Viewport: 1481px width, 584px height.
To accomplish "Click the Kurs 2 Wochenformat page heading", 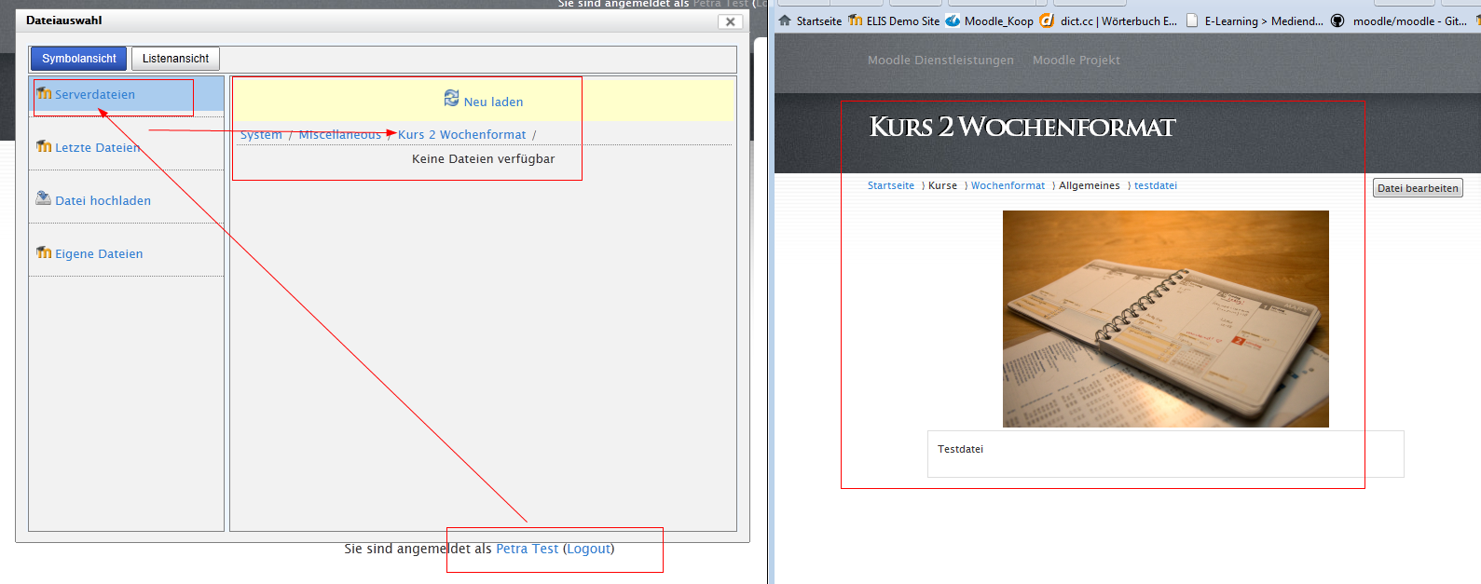I will [x=1022, y=127].
